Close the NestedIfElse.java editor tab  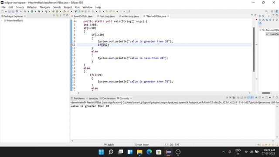[x=168, y=16]
